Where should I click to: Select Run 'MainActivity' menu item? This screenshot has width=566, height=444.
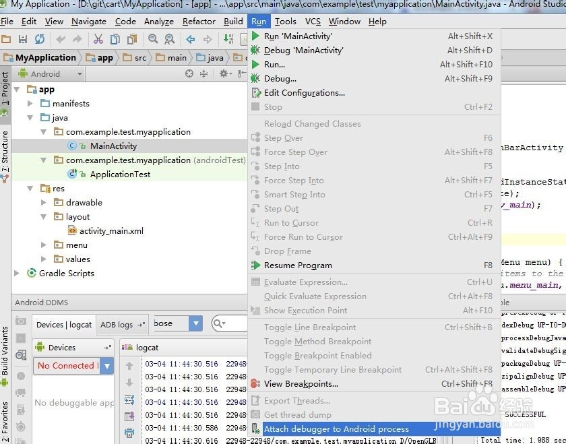374,36
